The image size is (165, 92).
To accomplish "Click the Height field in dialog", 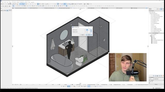I will 88,32.
